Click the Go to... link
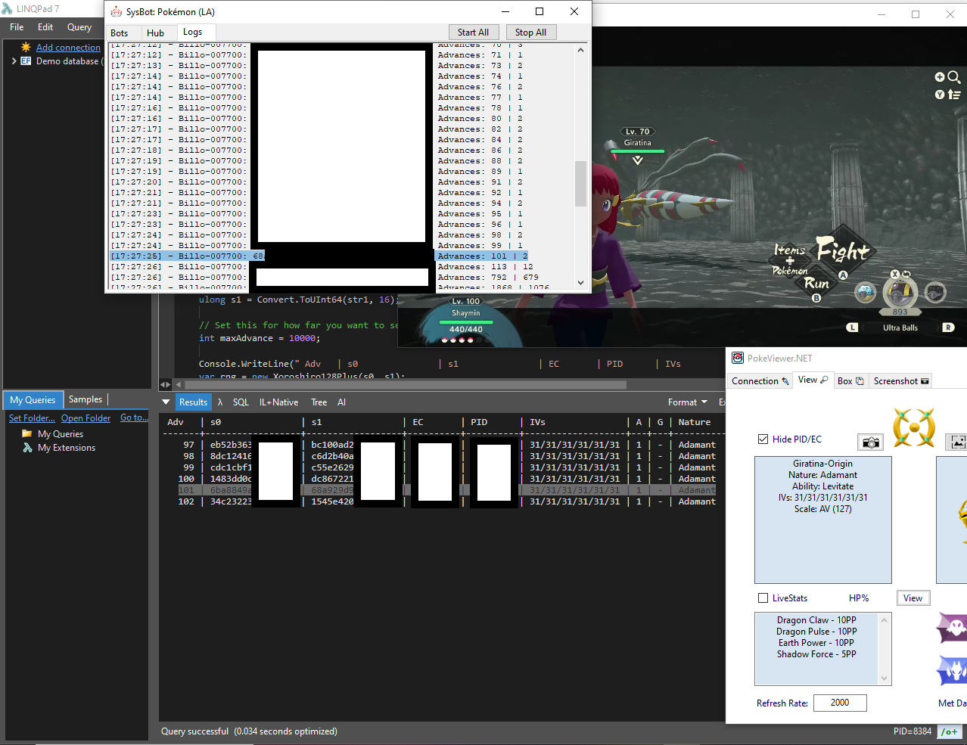The height and width of the screenshot is (745, 967). (134, 418)
